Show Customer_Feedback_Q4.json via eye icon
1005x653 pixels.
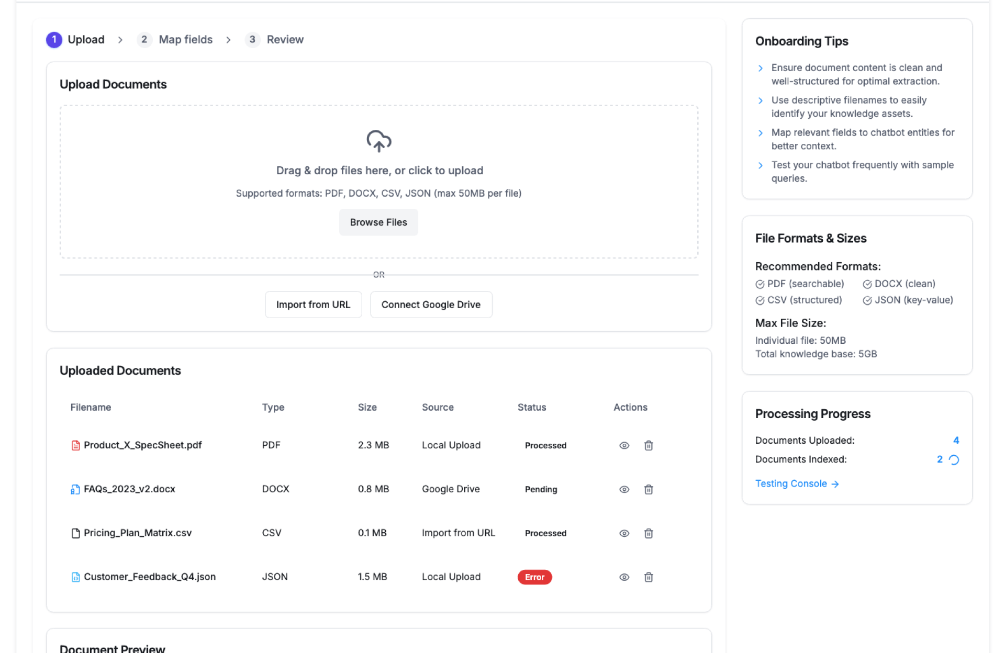pyautogui.click(x=624, y=577)
